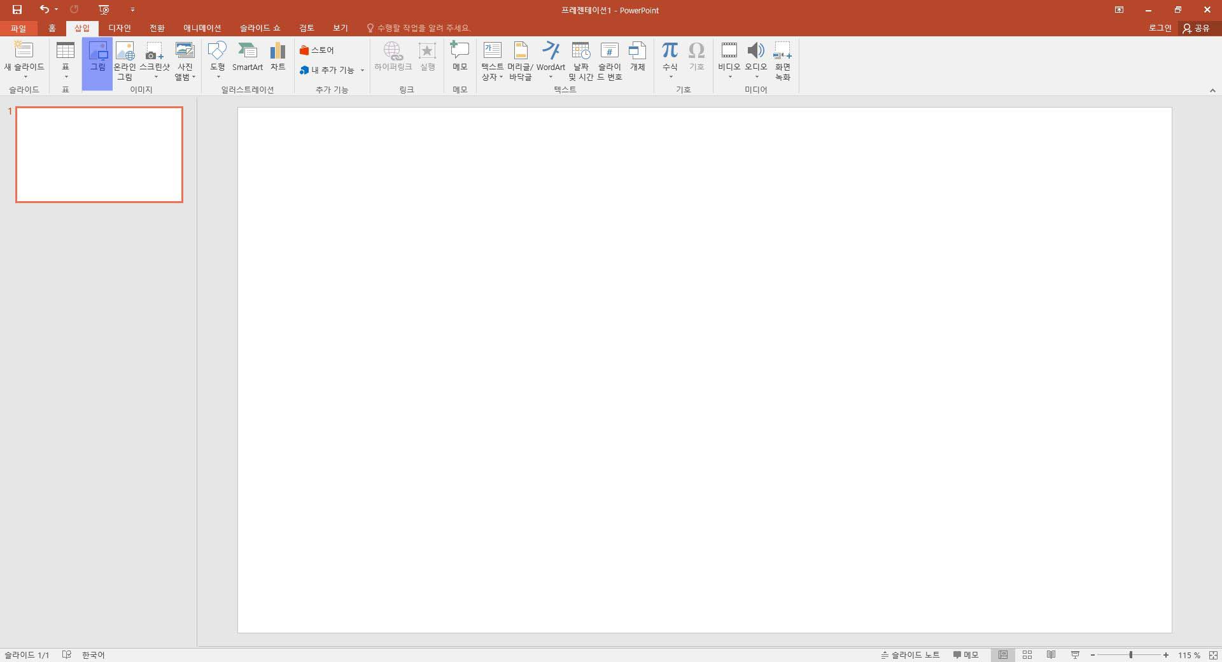Click the blank slide editing canvas
Image resolution: width=1222 pixels, height=662 pixels.
click(x=705, y=370)
